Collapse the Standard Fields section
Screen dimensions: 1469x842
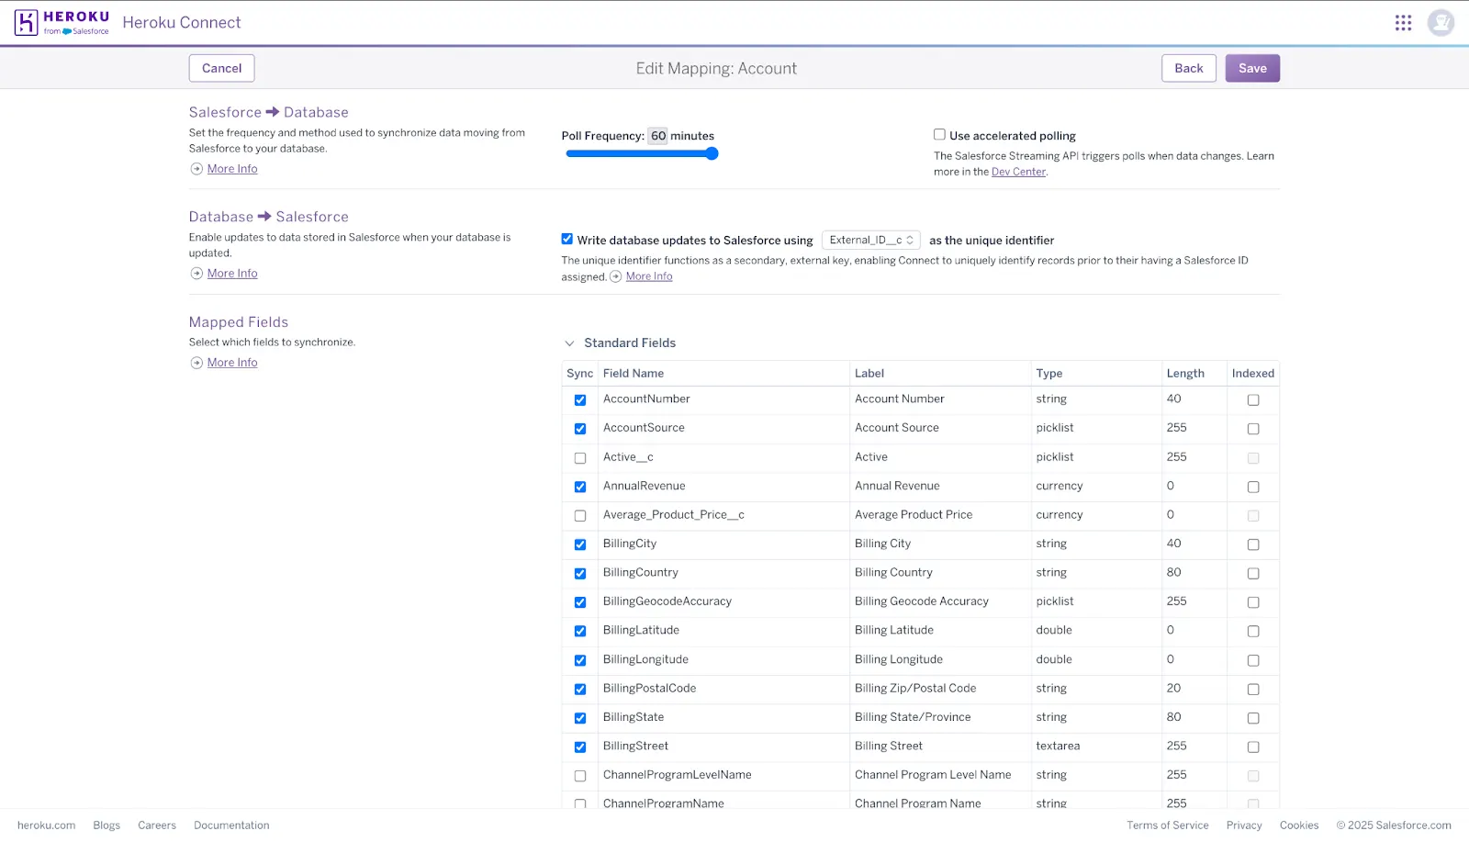click(569, 343)
